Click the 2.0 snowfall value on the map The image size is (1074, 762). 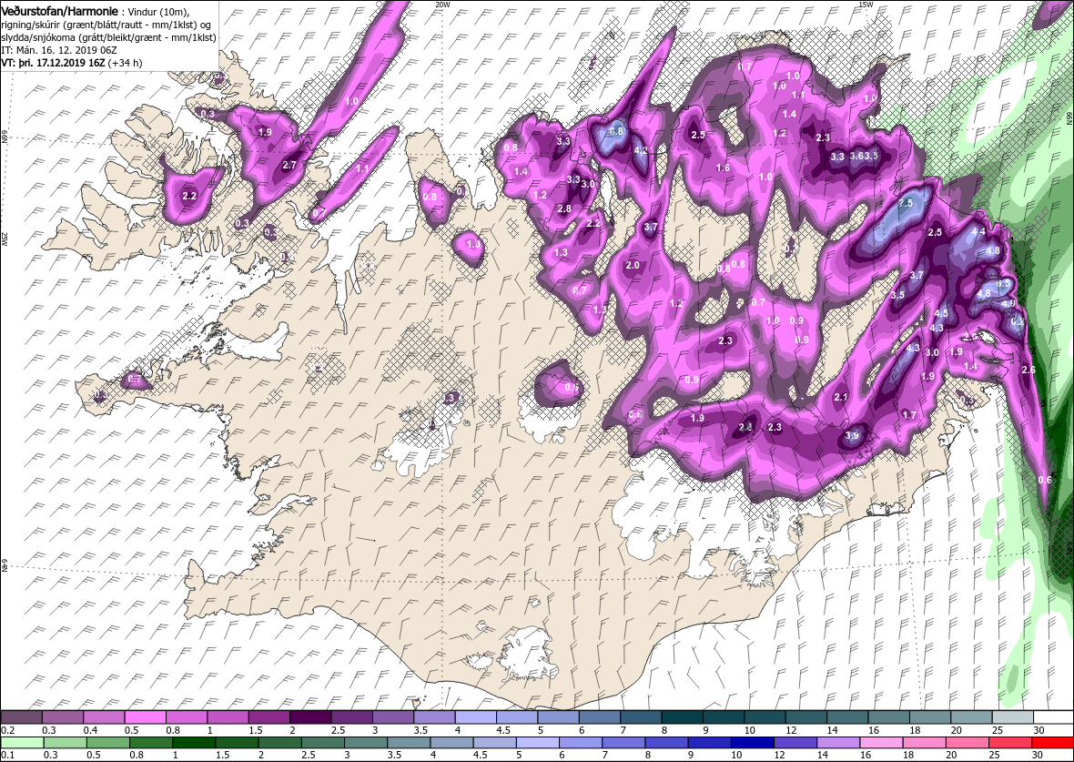(633, 265)
